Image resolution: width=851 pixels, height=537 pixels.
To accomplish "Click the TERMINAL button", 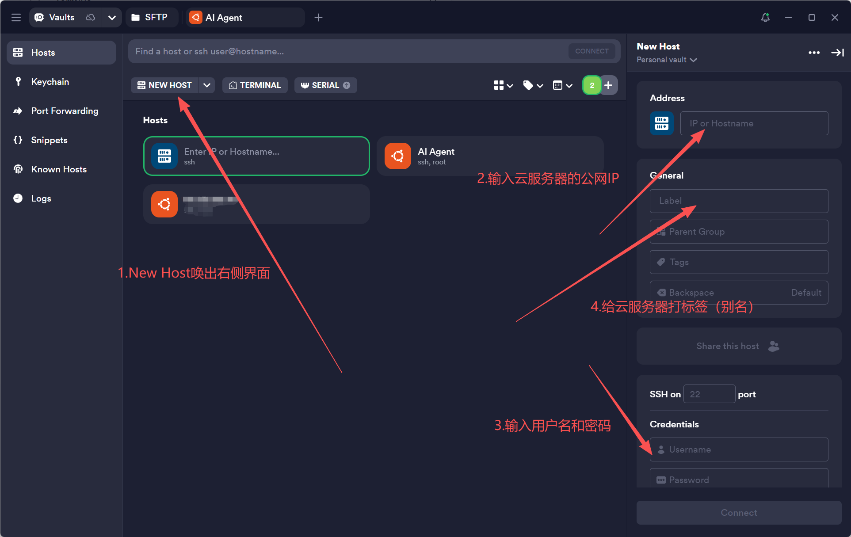I will [x=255, y=85].
